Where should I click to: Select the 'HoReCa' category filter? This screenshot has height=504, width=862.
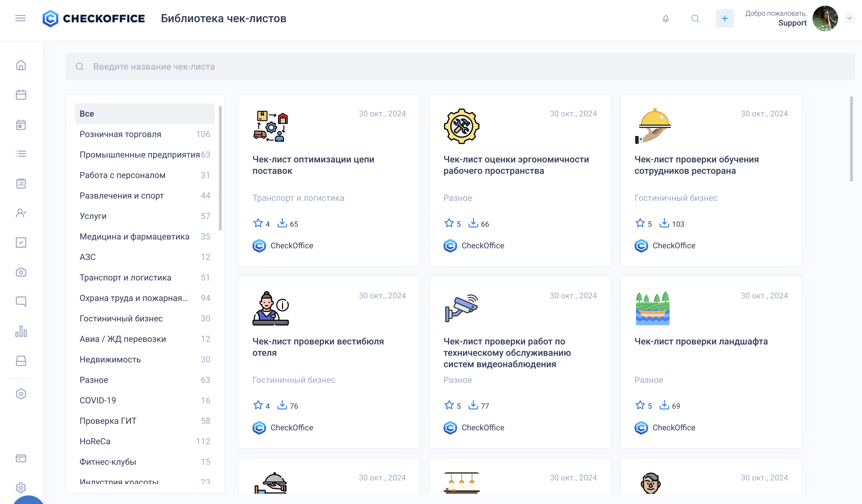[95, 441]
